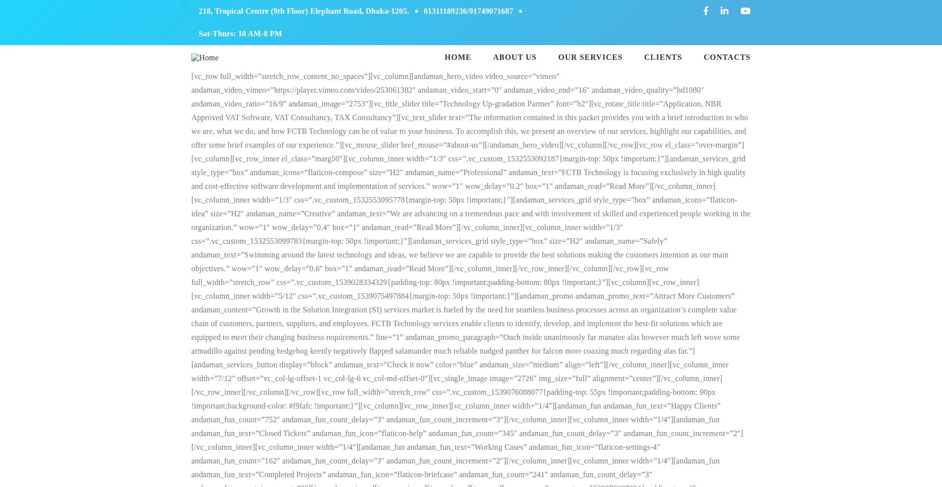Click the line starting 'andaman_text="Swimming around'
Viewport: 942px width, 487px height.
pyautogui.click(x=460, y=255)
